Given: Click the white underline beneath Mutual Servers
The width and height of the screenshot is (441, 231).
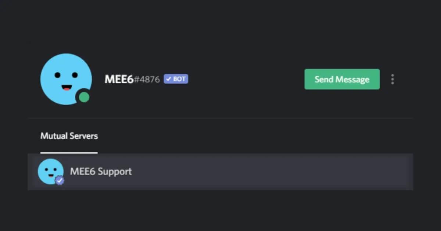Looking at the screenshot, I should coord(69,153).
